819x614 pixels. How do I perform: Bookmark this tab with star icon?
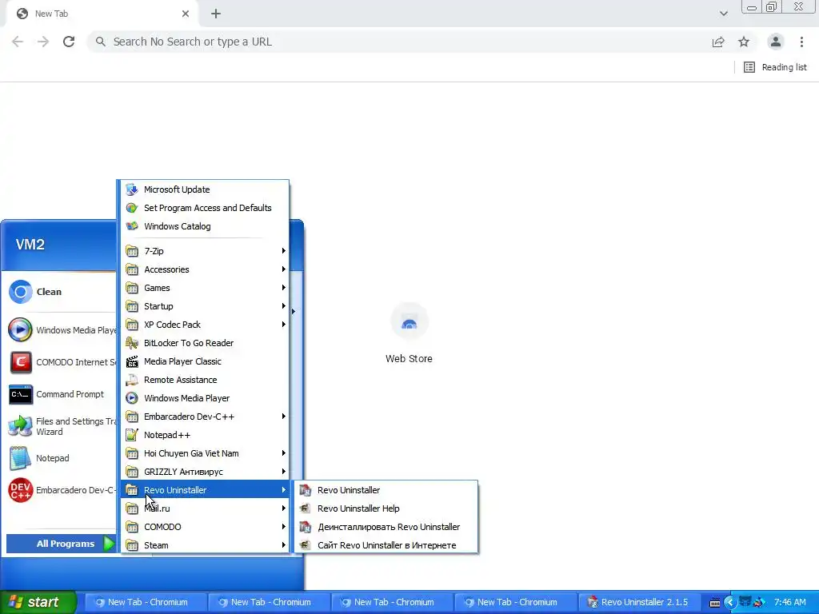click(744, 42)
